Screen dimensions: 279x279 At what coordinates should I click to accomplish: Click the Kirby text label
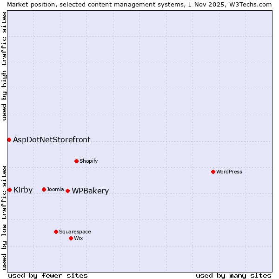(x=23, y=190)
